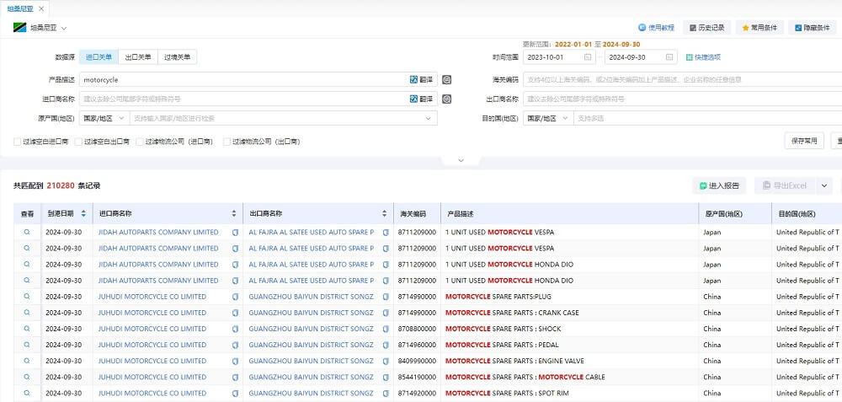
Task: Enable 过滤空白进口商 checkbox
Action: (x=17, y=142)
